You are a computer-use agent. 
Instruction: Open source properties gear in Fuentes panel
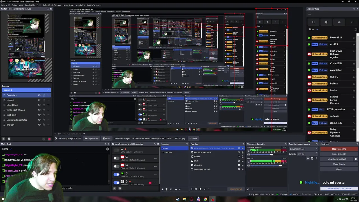click(x=200, y=189)
